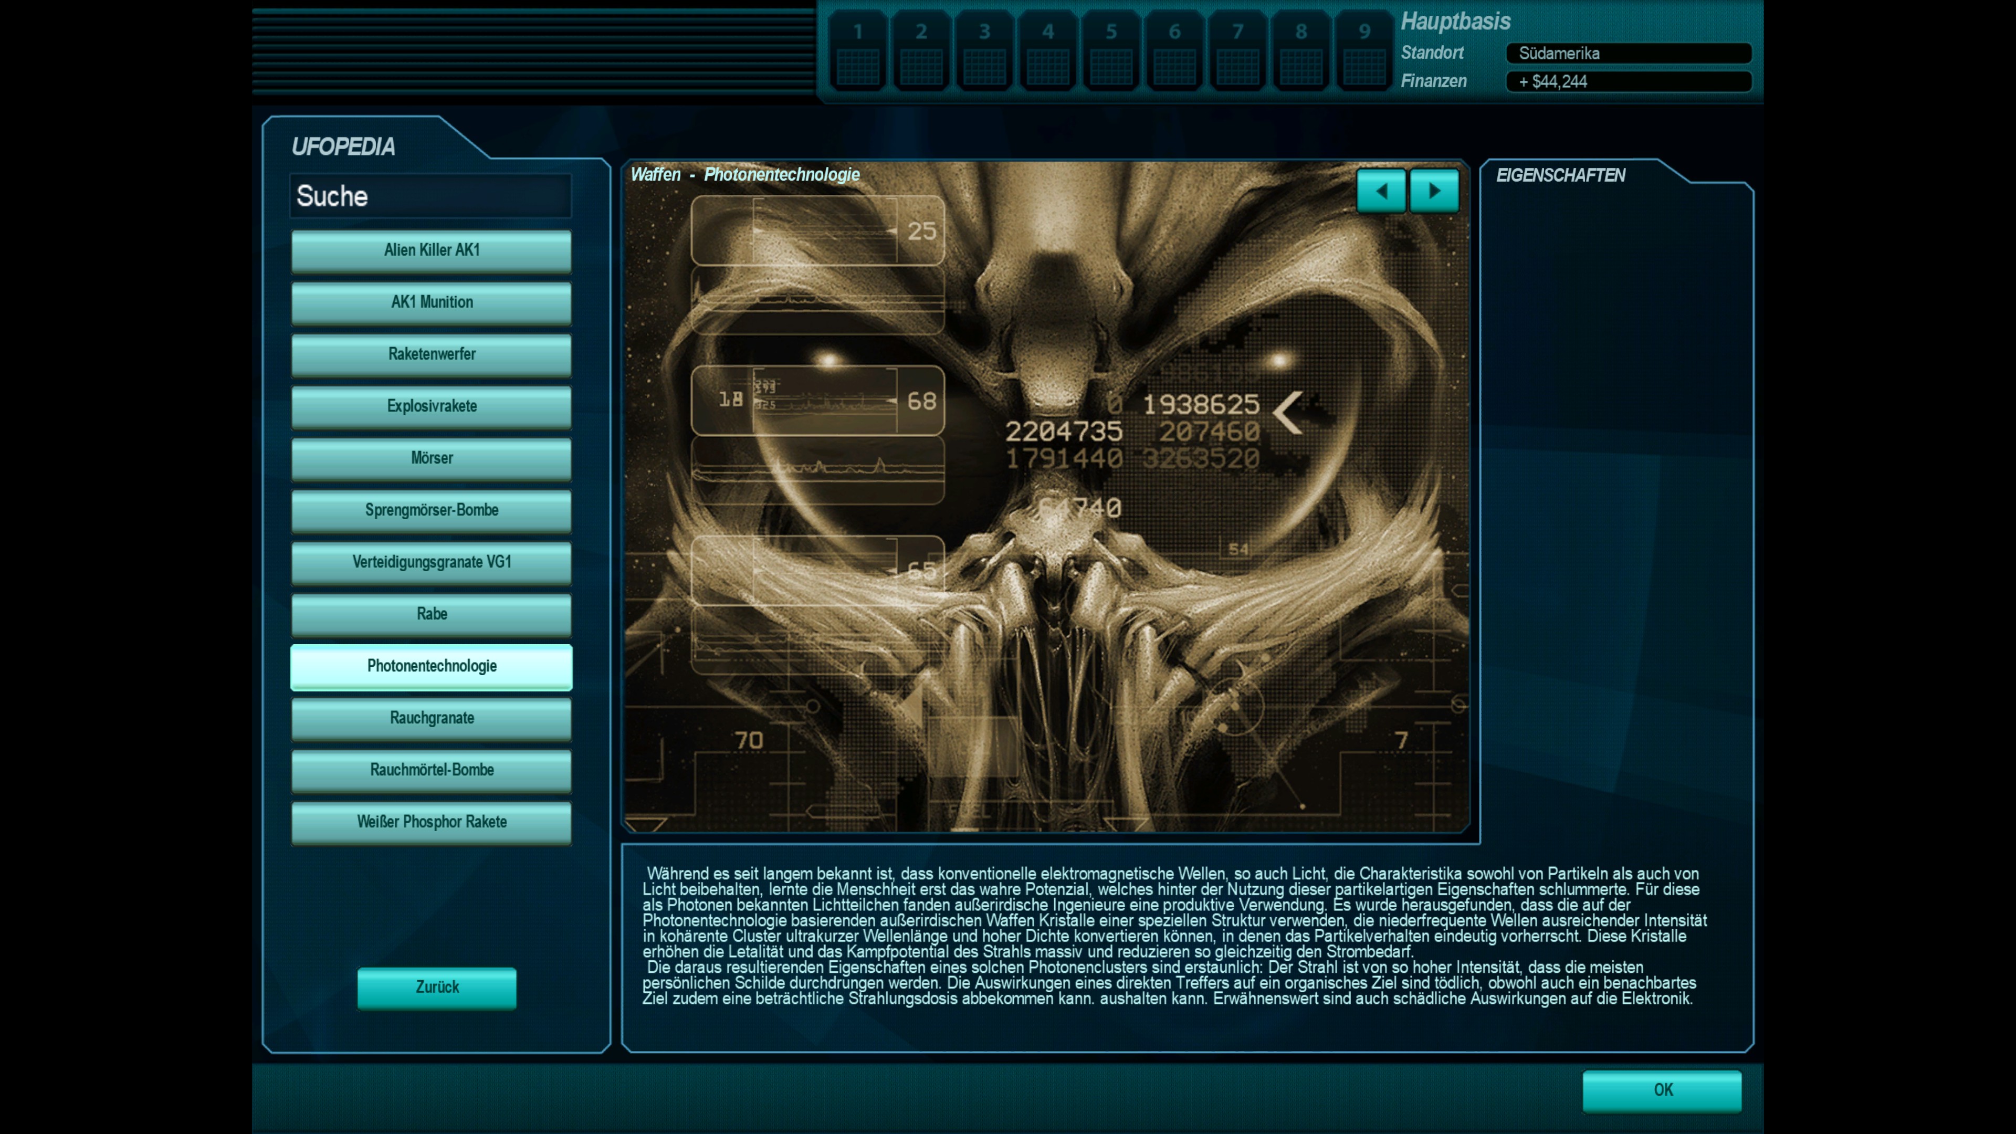The width and height of the screenshot is (2016, 1134).
Task: Select base slot 7
Action: pyautogui.click(x=1237, y=50)
